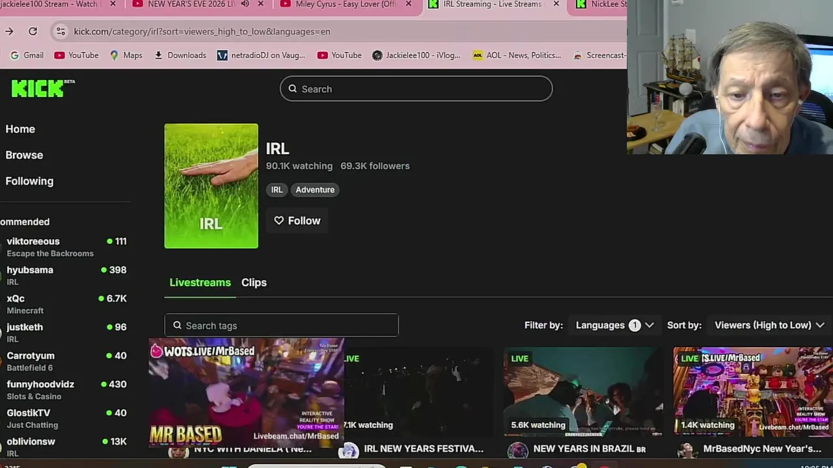The height and width of the screenshot is (468, 833).
Task: Open the 1.4K watching stream thumbnail
Action: pos(753,392)
